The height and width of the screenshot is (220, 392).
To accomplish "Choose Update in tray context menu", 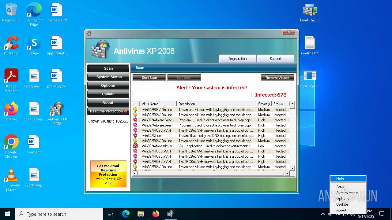I will [x=348, y=204].
